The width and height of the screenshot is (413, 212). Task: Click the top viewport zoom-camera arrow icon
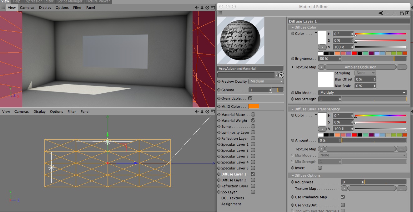[202, 8]
